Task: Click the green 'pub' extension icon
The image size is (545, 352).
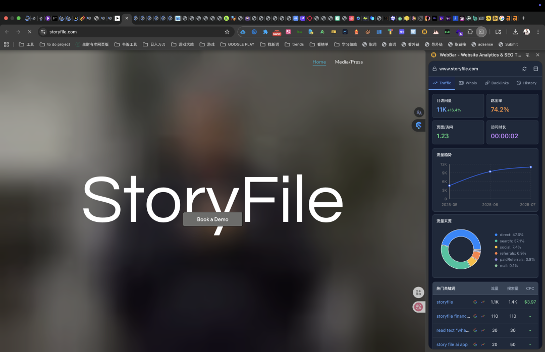Action: click(447, 32)
